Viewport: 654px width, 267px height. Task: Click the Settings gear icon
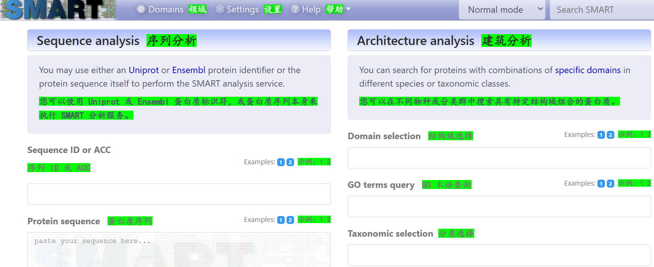(x=220, y=9)
